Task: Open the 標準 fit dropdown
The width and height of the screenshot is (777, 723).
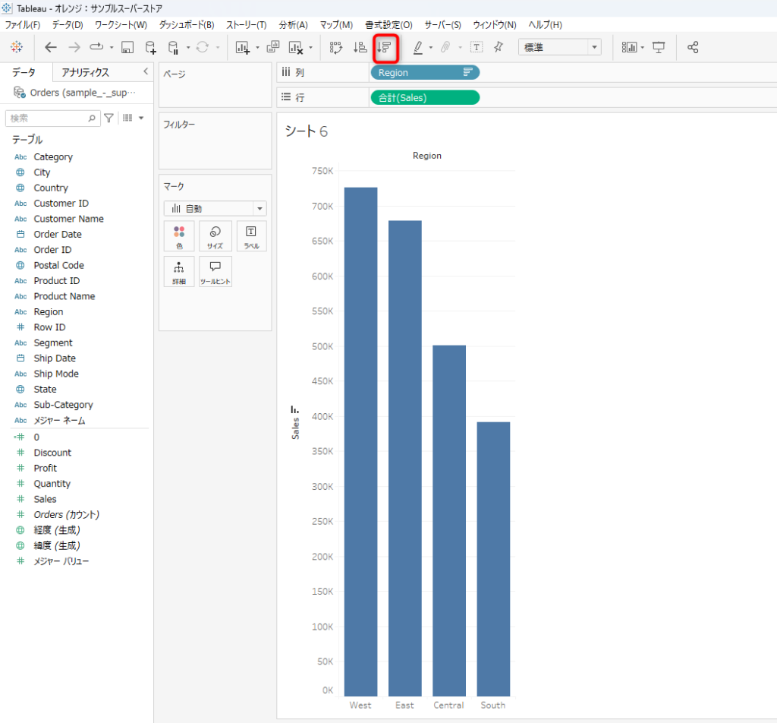Action: pos(559,47)
